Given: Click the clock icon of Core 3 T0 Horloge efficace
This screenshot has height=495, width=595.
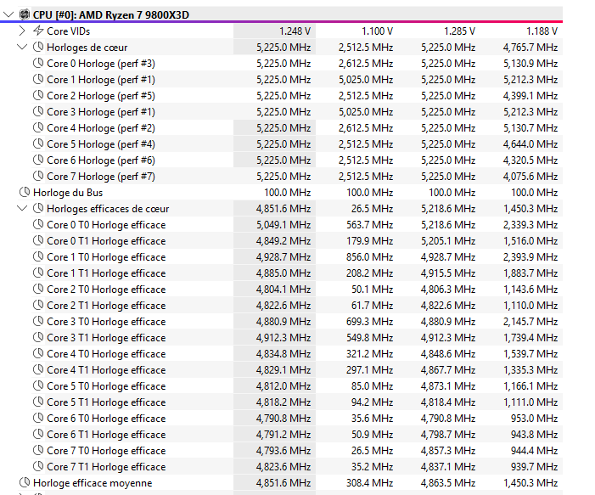Looking at the screenshot, I should (x=38, y=321).
